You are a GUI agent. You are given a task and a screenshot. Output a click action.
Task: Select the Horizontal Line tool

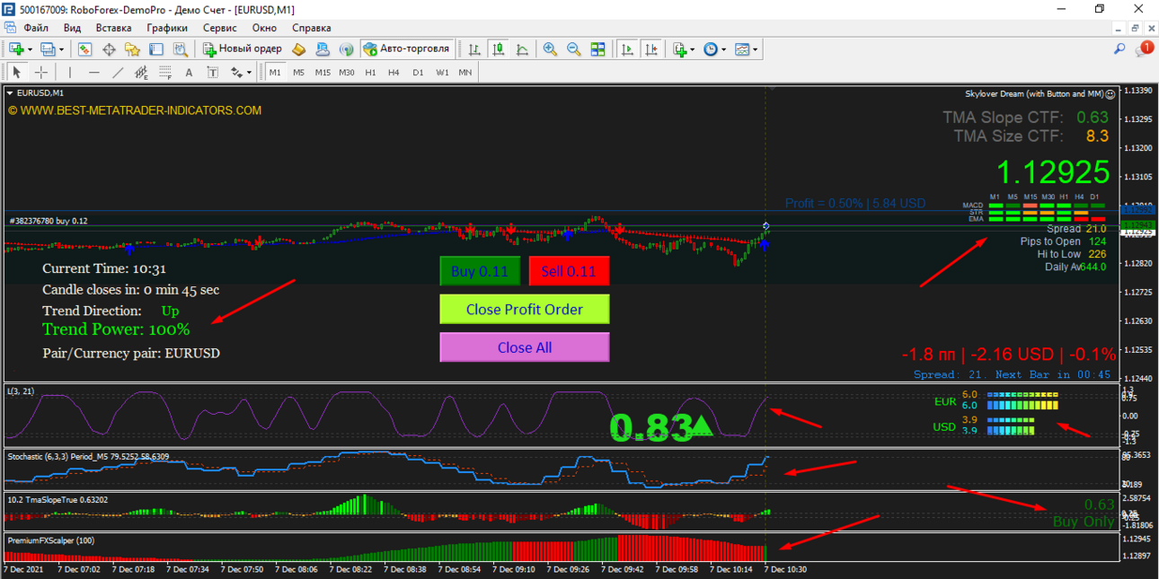tap(94, 73)
